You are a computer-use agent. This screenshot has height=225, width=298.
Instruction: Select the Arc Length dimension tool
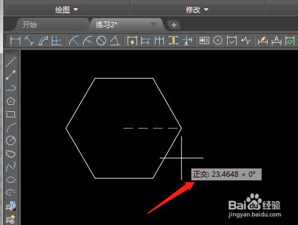[43, 40]
